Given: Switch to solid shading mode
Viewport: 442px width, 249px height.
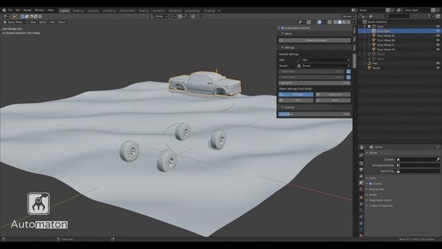Looking at the screenshot, I should pyautogui.click(x=340, y=22).
